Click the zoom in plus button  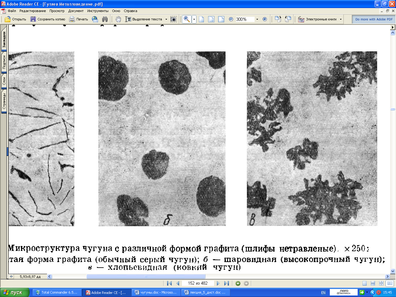click(265, 19)
